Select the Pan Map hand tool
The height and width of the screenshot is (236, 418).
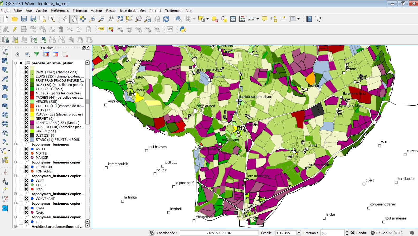74,19
